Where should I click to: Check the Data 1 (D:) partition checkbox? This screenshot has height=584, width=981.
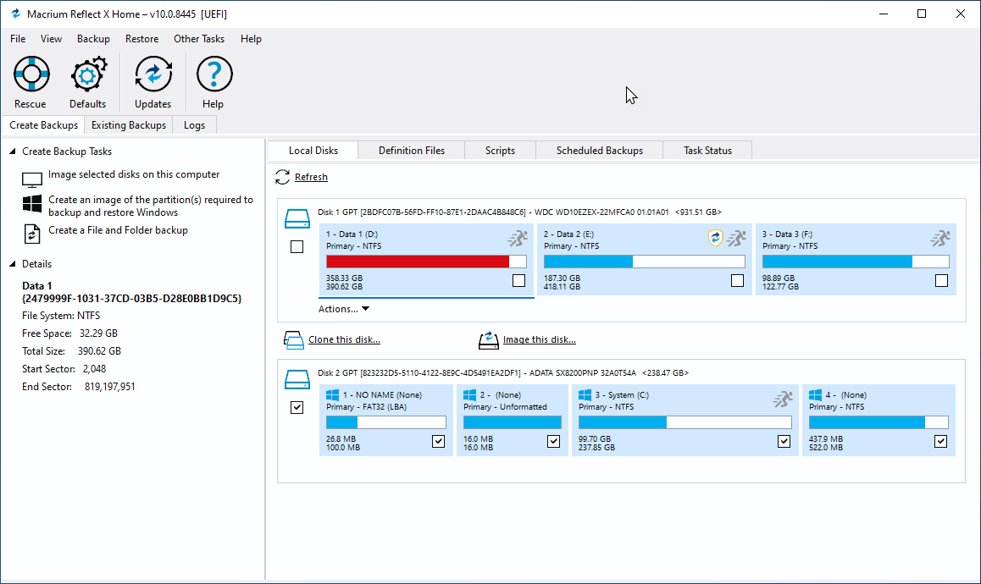[518, 281]
